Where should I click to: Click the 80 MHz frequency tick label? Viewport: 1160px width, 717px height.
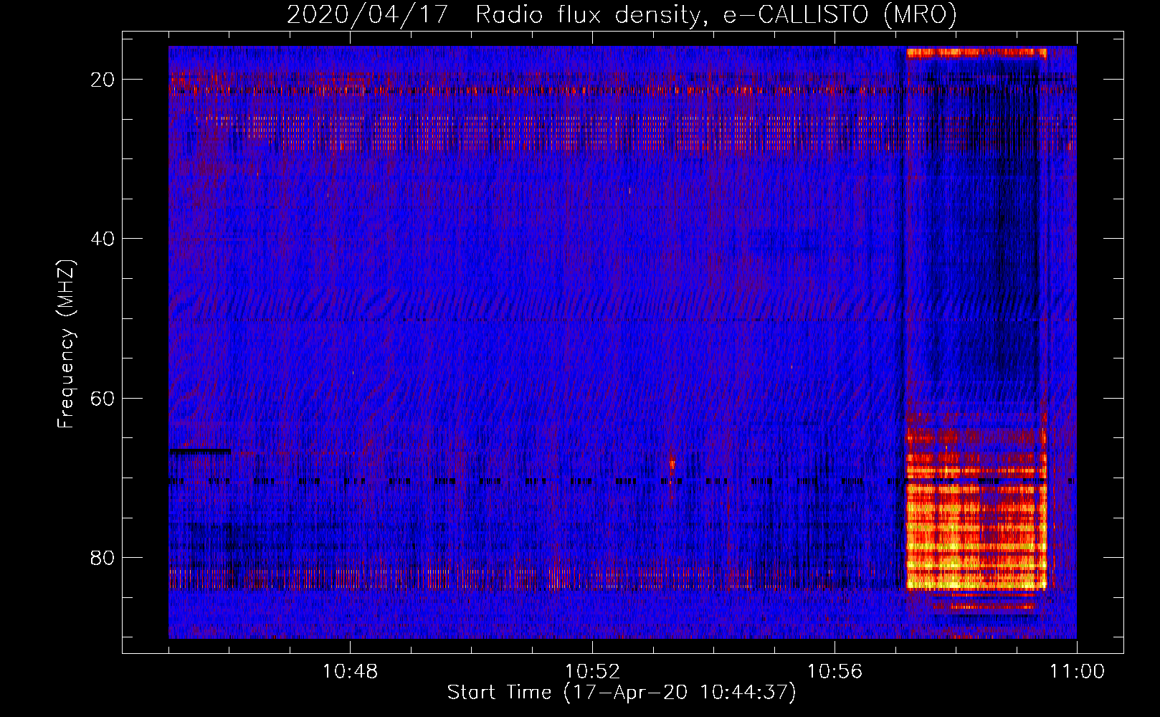point(103,557)
